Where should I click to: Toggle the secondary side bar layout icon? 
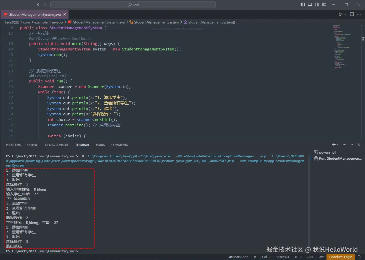tap(317, 4)
